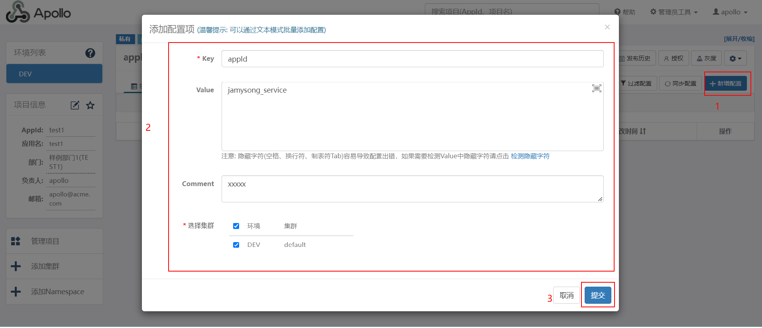This screenshot has height=328, width=762.
Task: Cancel the dialog with 取消 button
Action: tap(566, 295)
